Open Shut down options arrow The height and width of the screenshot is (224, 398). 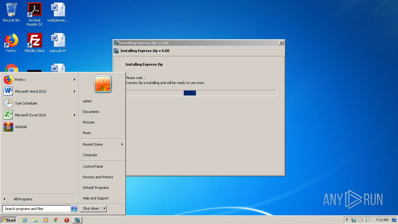[104, 208]
